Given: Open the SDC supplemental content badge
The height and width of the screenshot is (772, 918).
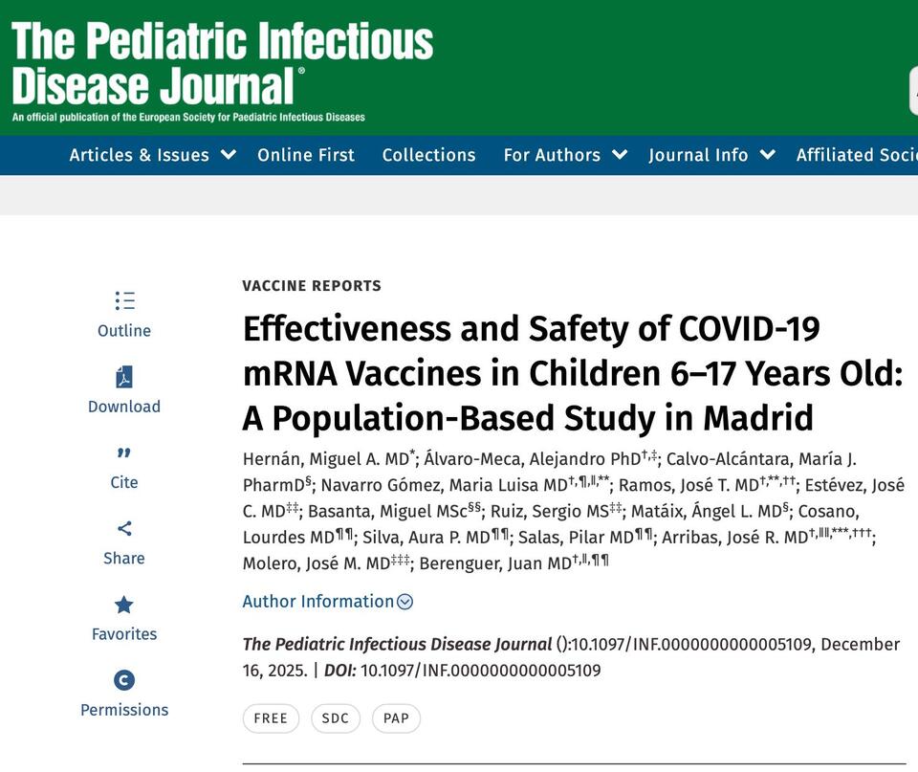Looking at the screenshot, I should [x=336, y=717].
